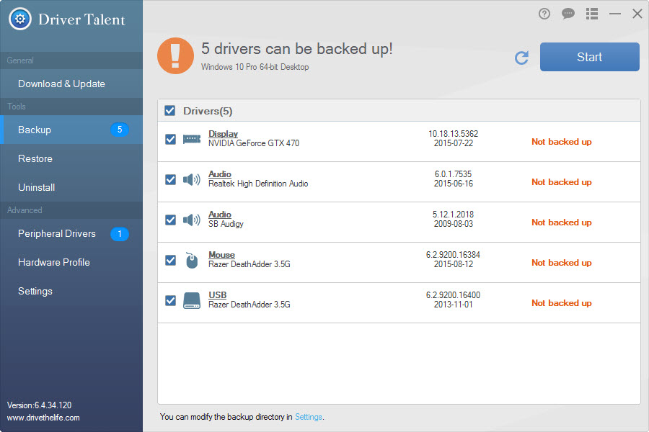Click SB Audigy device name
The width and height of the screenshot is (649, 432).
[226, 224]
